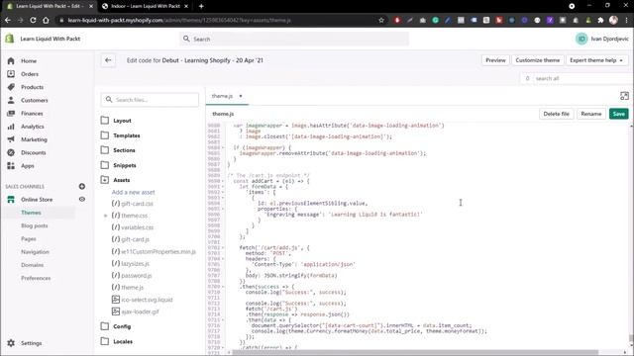
Task: Open a new browser tab
Action: tap(201, 6)
